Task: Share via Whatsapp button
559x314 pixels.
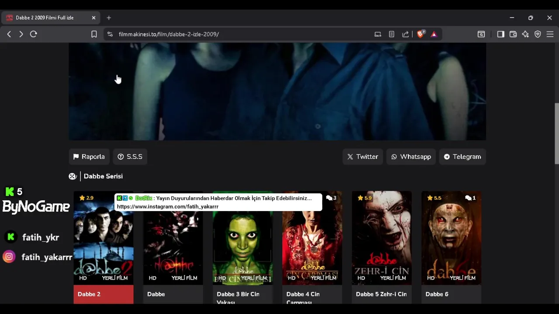Action: pyautogui.click(x=411, y=157)
